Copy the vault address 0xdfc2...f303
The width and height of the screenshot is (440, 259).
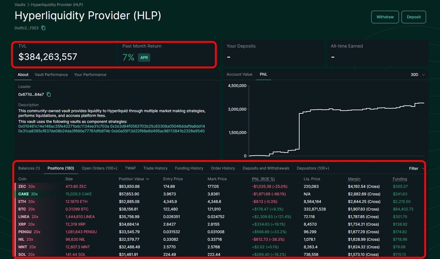[44, 28]
